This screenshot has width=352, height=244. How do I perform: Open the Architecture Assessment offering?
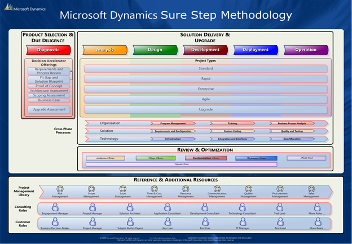coord(49,91)
